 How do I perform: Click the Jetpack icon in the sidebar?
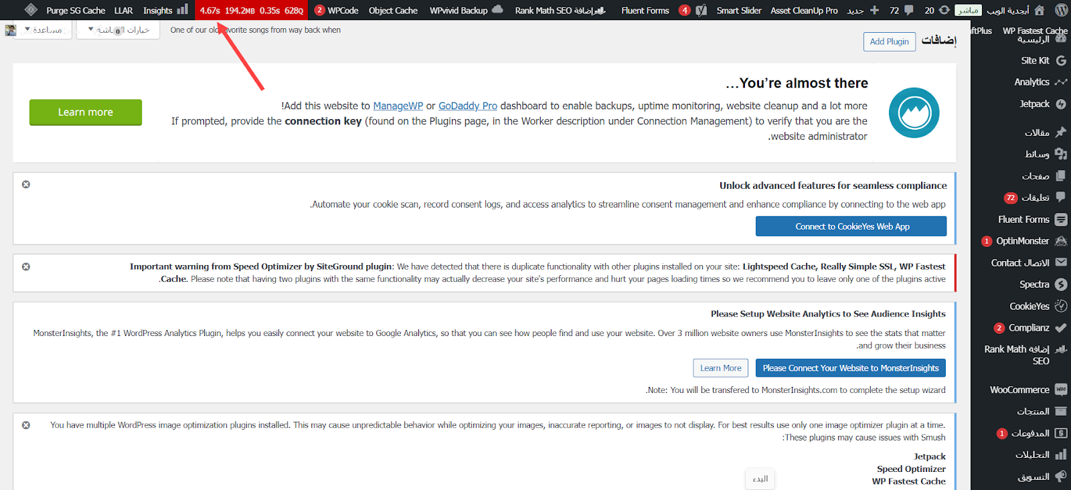pyautogui.click(x=1061, y=104)
